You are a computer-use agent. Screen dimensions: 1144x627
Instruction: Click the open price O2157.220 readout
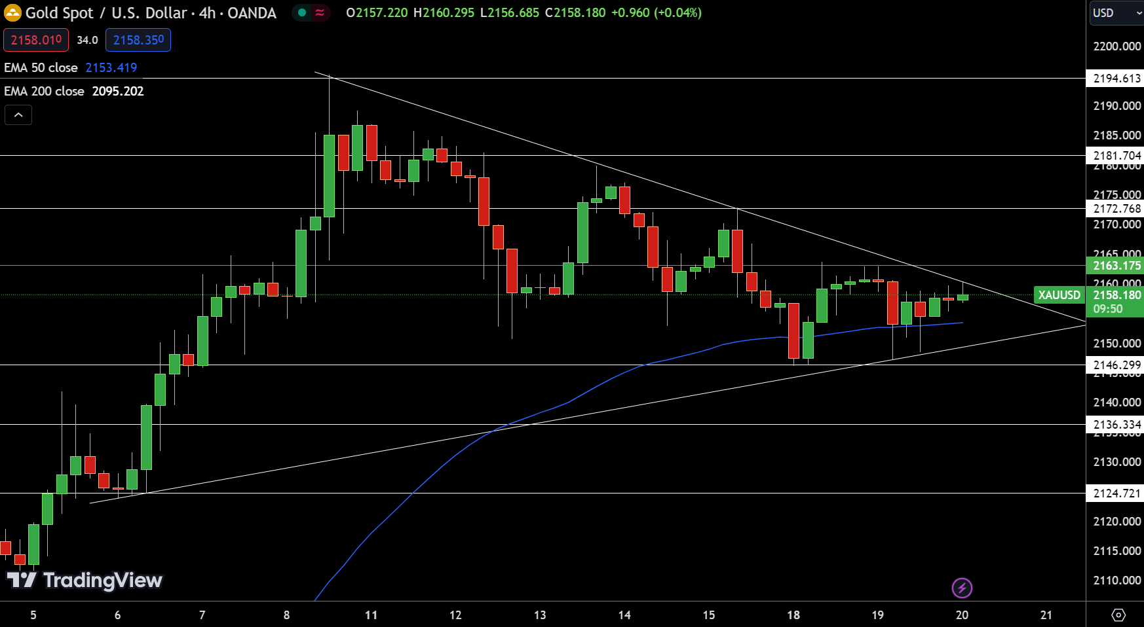pos(377,12)
